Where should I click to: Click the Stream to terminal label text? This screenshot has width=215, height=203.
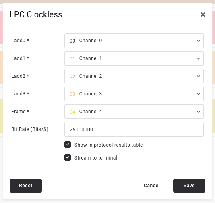[96, 158]
